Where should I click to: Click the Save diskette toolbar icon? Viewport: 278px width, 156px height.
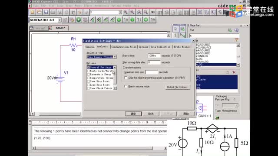[x=46, y=12]
